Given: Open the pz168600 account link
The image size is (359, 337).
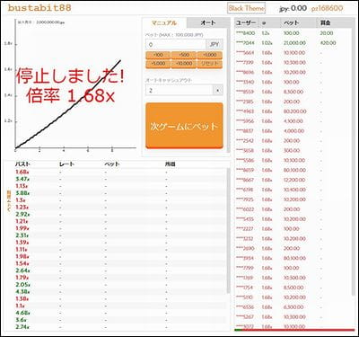Looking at the screenshot, I should (327, 8).
